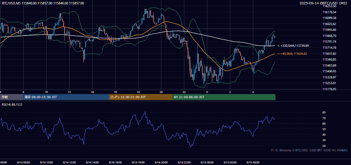Click price axis label 115406.93
This screenshot has width=351, height=165.
coord(329,71)
